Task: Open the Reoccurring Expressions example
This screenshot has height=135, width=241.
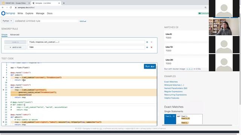Action: coord(175,95)
